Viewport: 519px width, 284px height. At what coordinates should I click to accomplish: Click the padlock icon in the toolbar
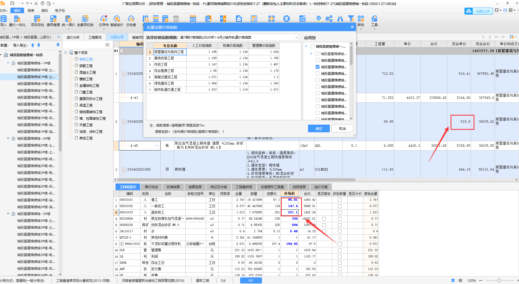tap(239, 19)
